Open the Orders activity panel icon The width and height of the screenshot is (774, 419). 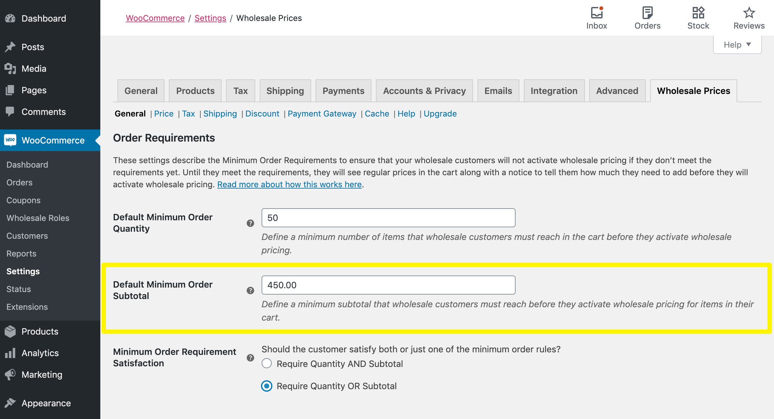(x=647, y=13)
